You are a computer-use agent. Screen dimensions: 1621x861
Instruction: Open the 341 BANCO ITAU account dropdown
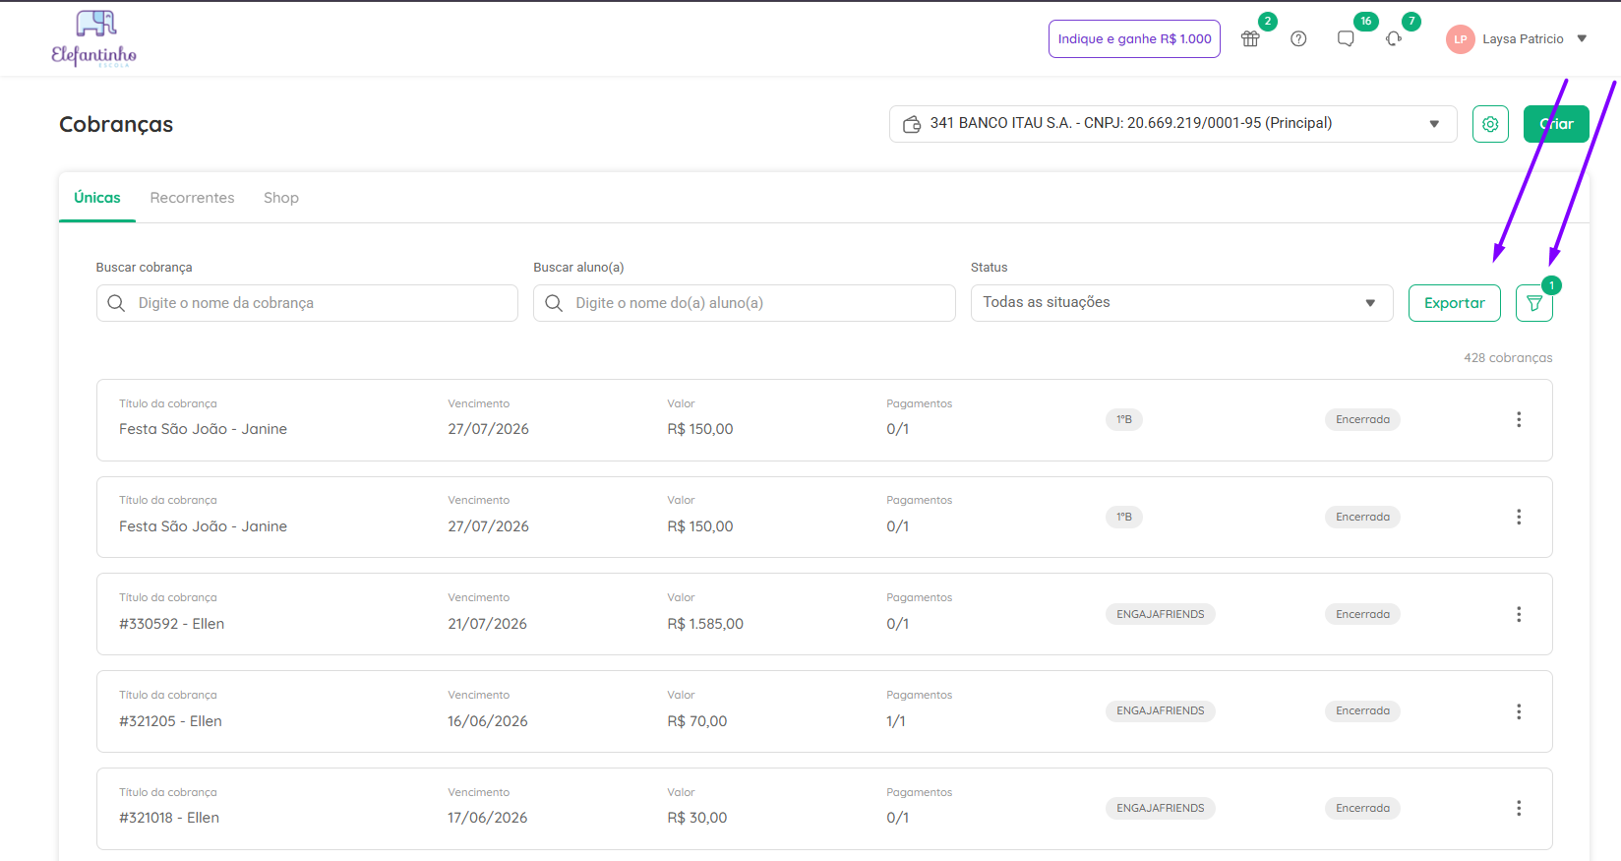coord(1172,124)
